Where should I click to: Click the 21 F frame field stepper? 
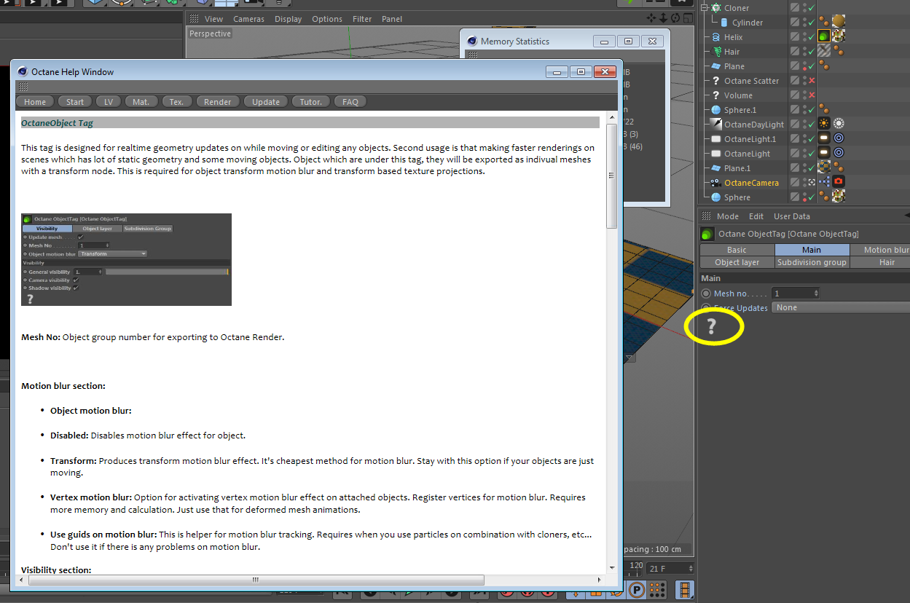coord(691,569)
